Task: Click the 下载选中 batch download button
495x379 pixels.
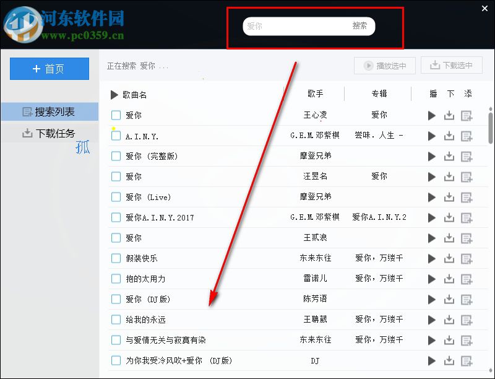Action: [452, 65]
